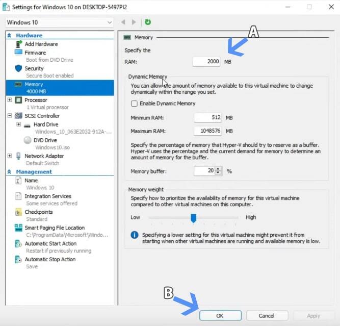340x326 pixels.
Task: Click the Minimum RAM field
Action: click(208, 118)
